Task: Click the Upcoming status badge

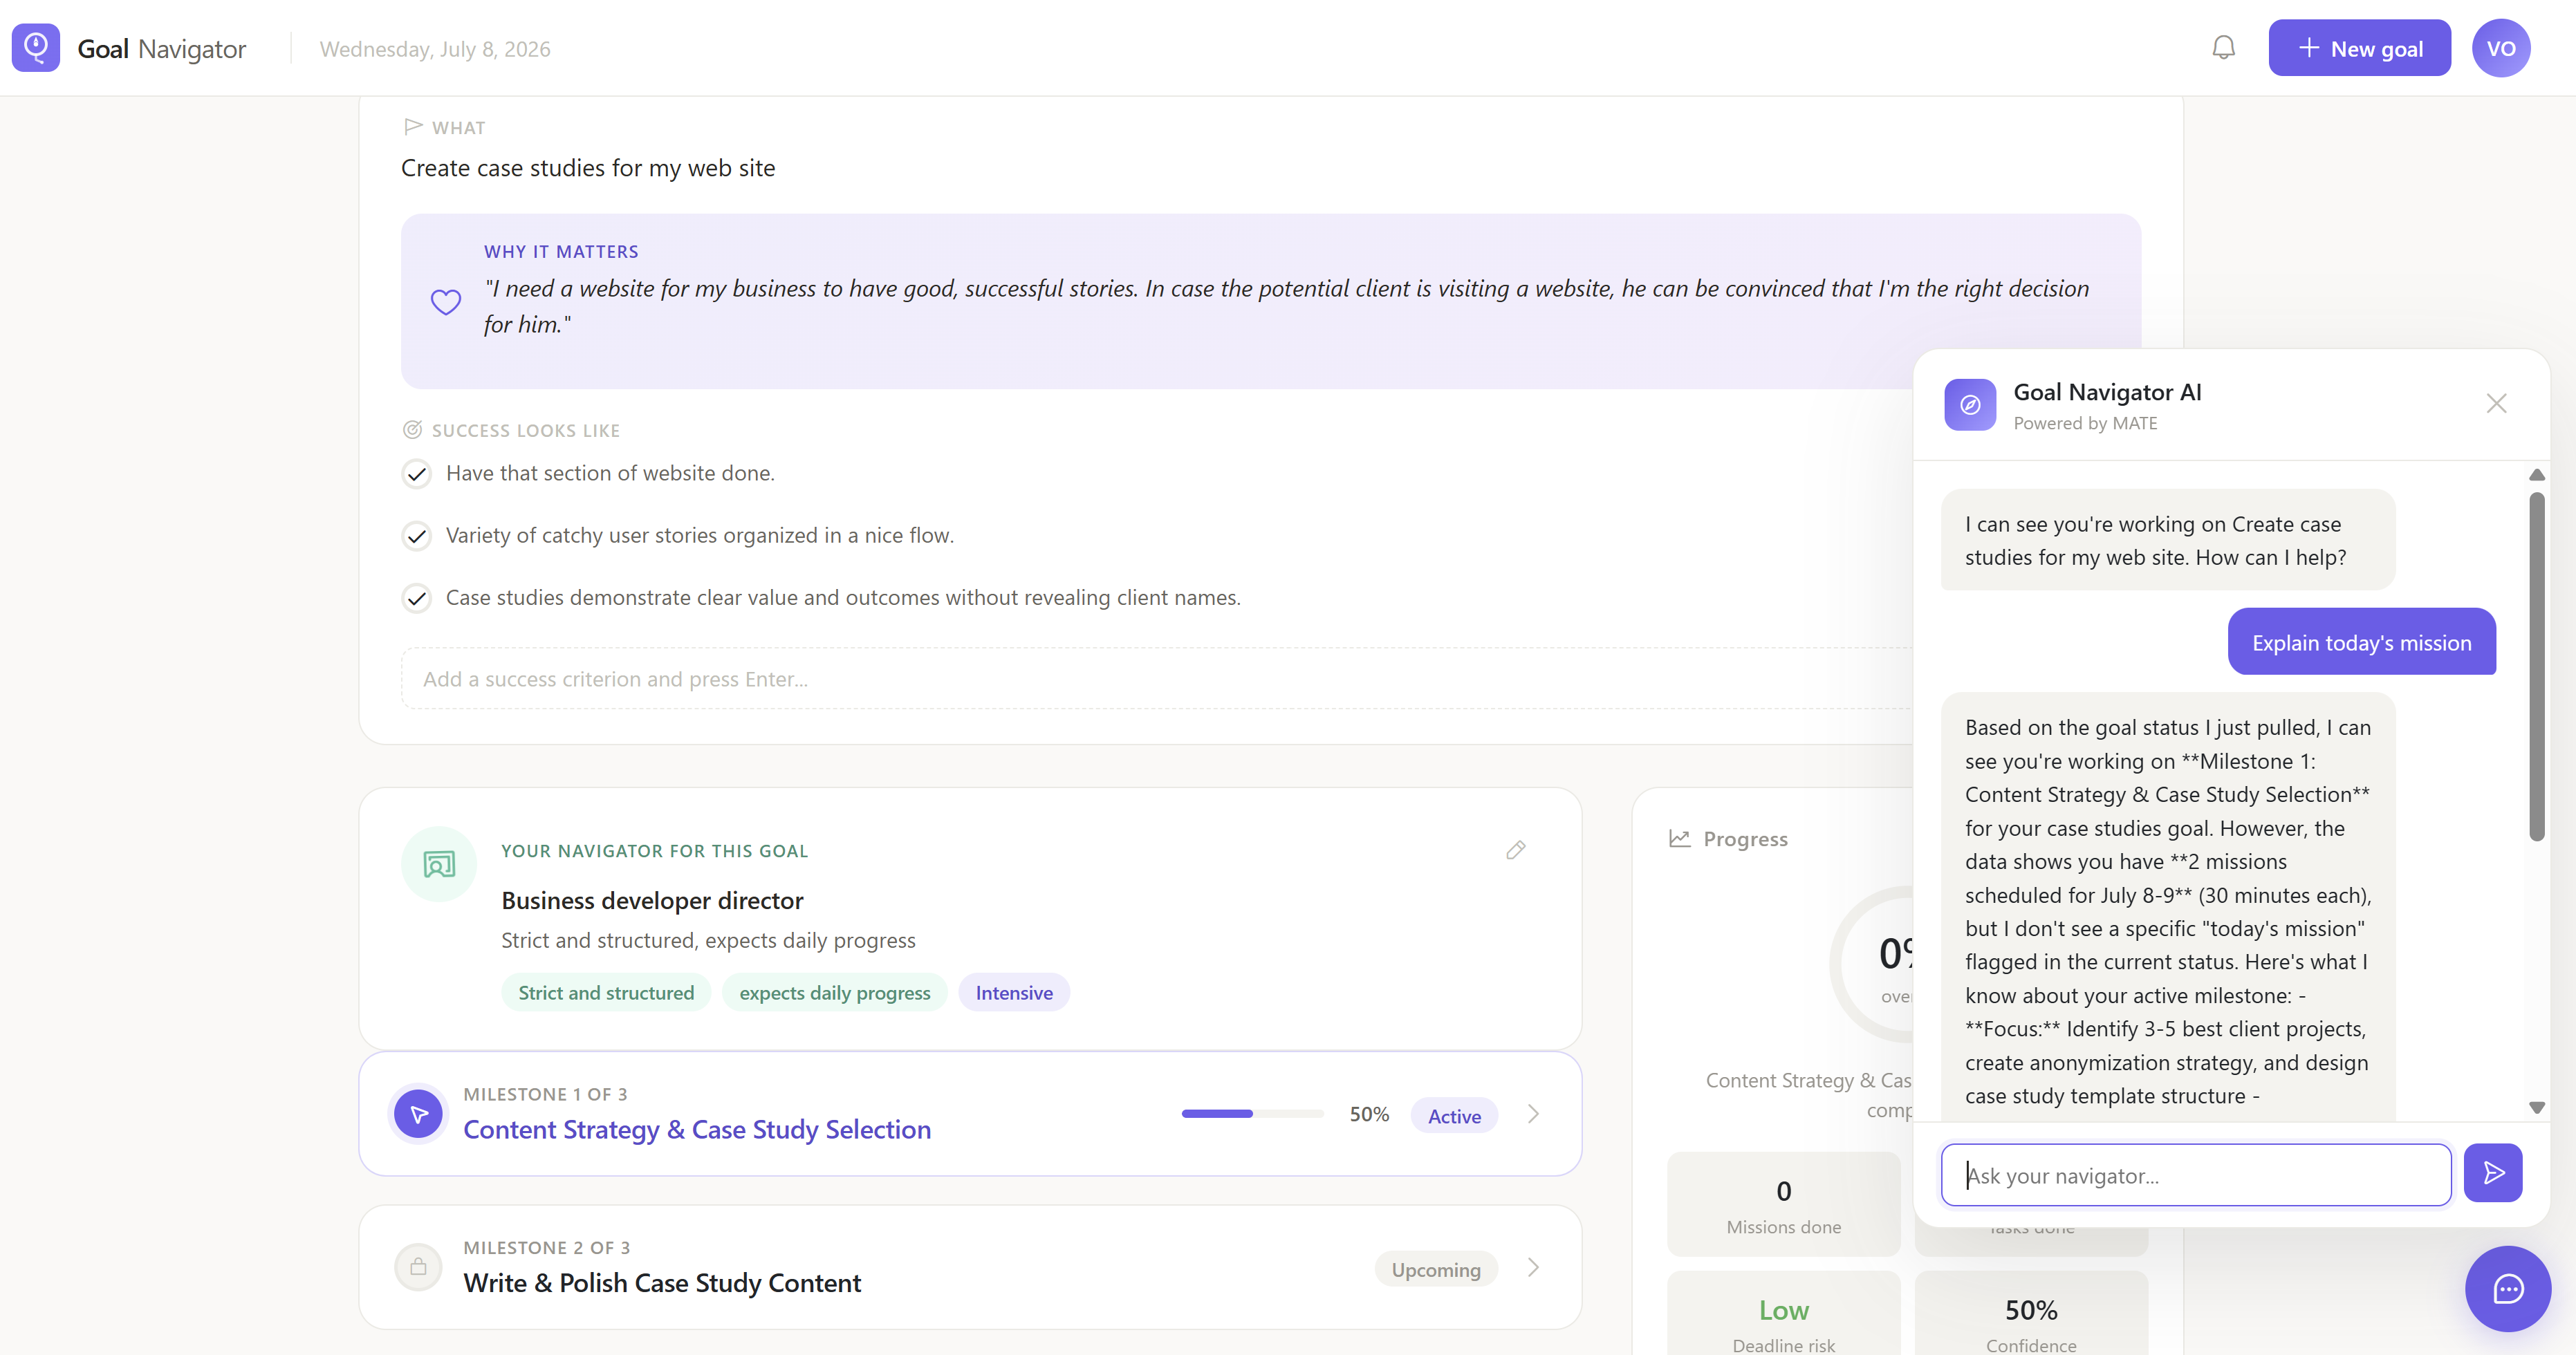Action: point(1436,1270)
